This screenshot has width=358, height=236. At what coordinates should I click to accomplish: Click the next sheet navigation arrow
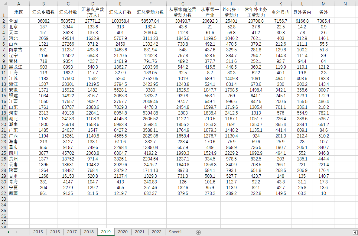17,232
